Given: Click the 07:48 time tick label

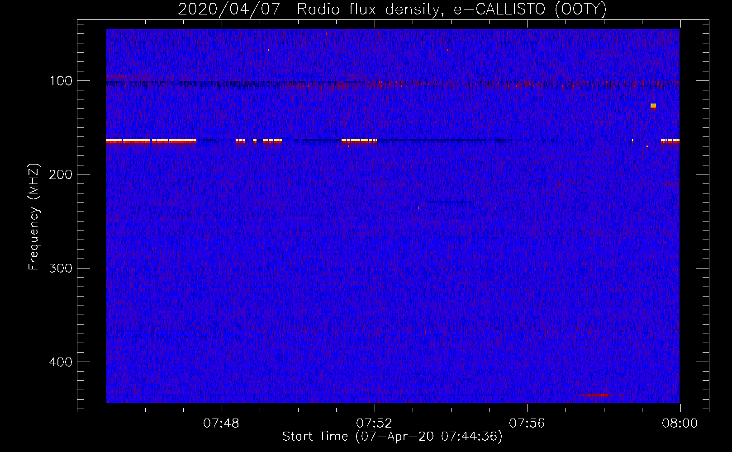Looking at the screenshot, I should [x=221, y=424].
